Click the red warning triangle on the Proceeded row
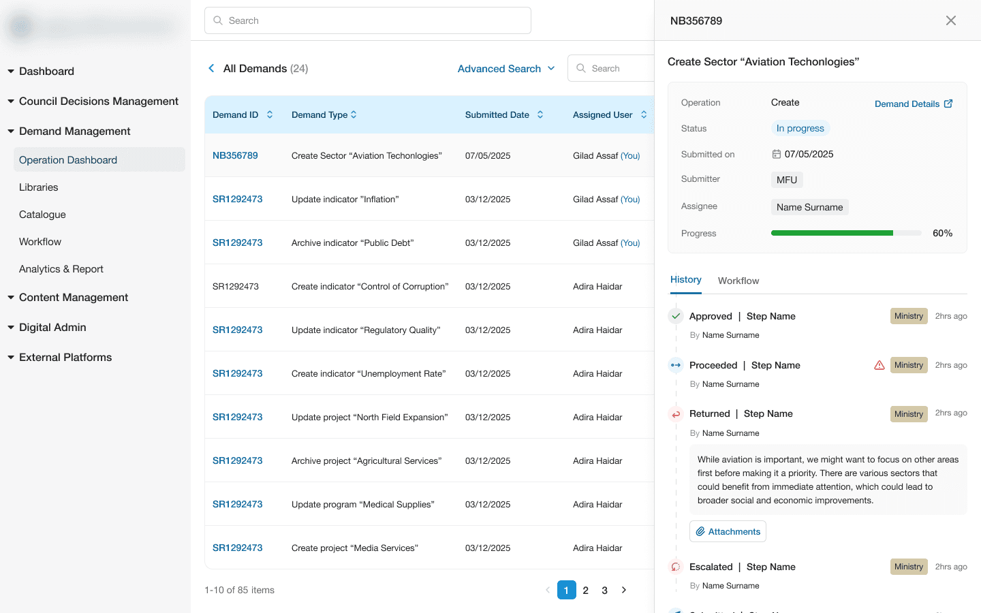The image size is (981, 613). [x=879, y=365]
